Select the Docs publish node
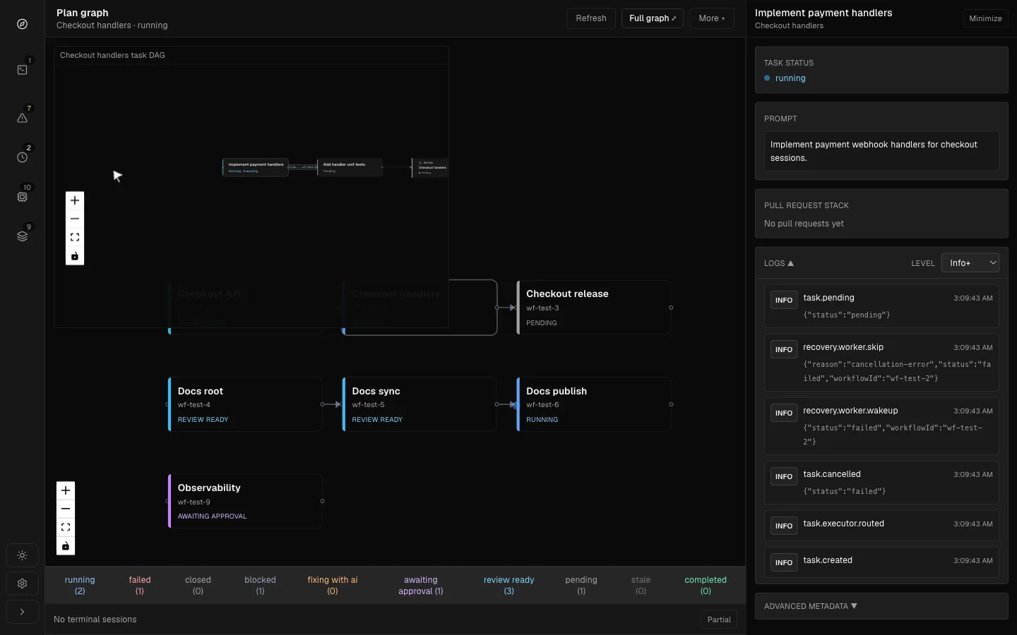Screen dimensions: 1017x635 [x=594, y=404]
